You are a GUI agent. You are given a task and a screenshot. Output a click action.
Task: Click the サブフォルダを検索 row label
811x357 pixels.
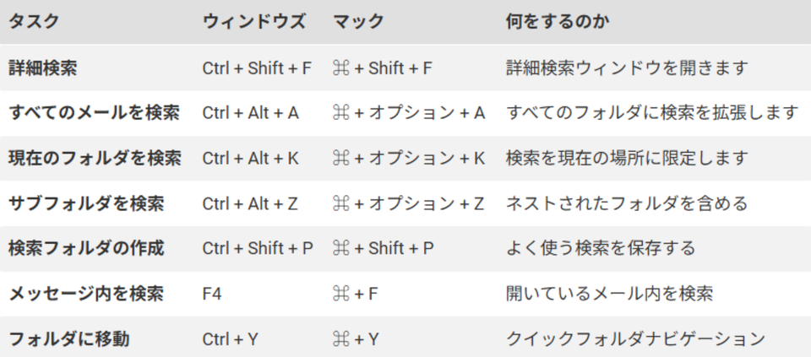coord(86,203)
